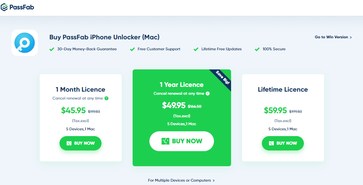The height and width of the screenshot is (185, 363).
Task: Buy the Lifetime Licence now
Action: tap(283, 143)
